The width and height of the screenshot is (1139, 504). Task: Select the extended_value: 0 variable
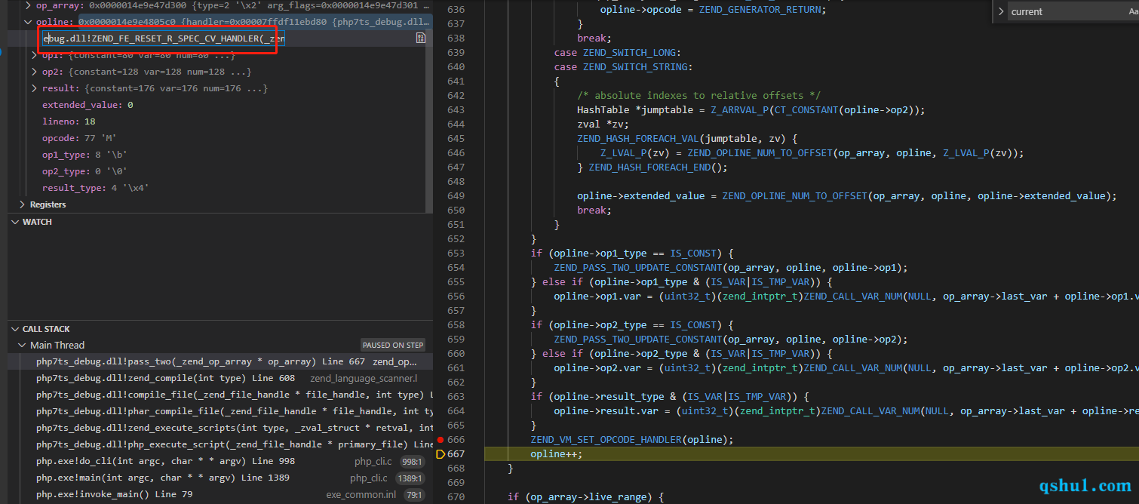(87, 105)
